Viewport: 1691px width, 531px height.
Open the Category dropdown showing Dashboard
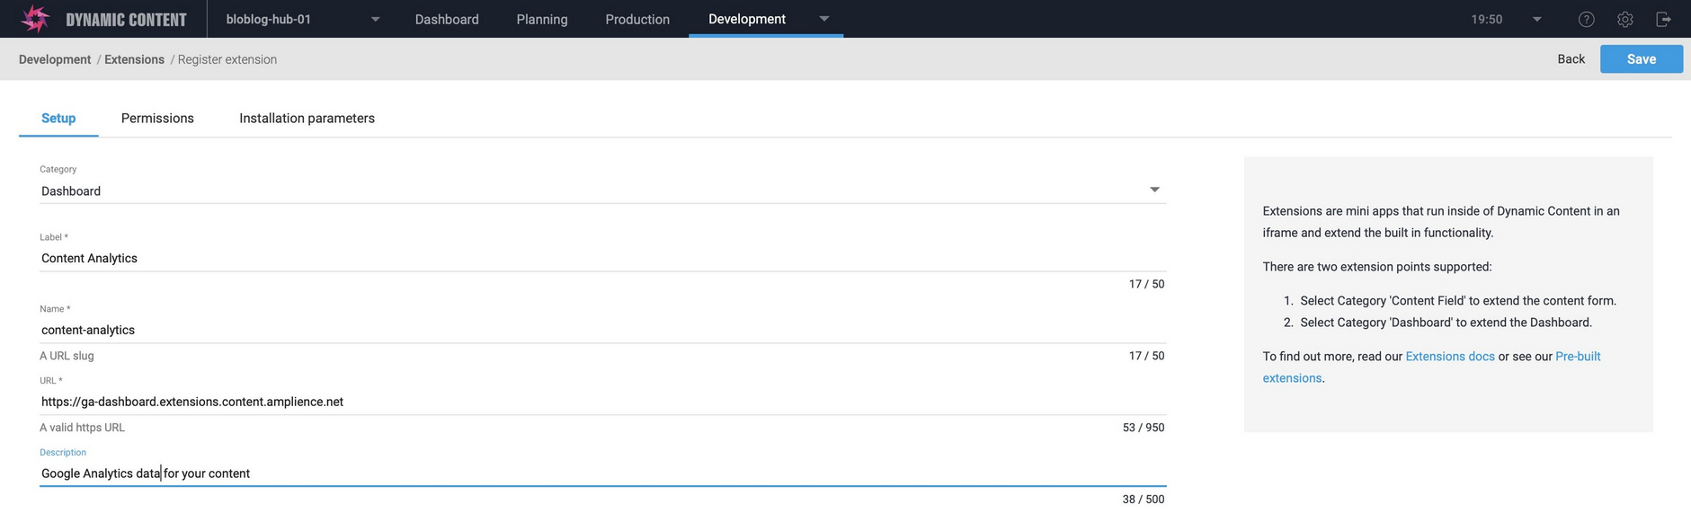coord(602,190)
